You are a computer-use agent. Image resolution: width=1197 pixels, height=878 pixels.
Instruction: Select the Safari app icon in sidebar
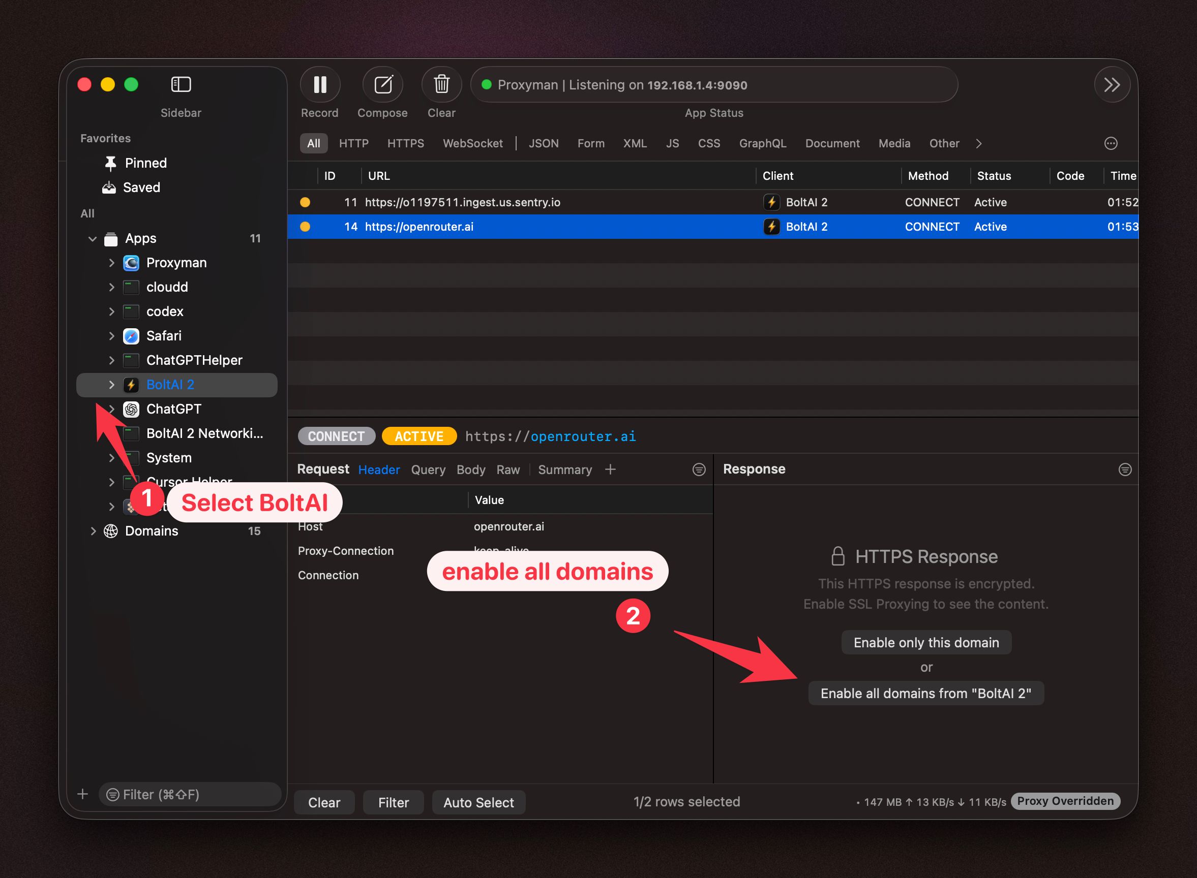(131, 336)
